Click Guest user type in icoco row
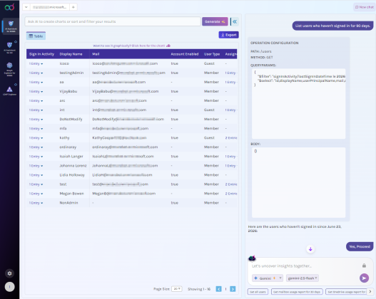The height and width of the screenshot is (299, 376). tap(209, 63)
